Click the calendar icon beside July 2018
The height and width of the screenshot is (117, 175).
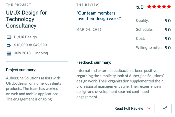(9, 53)
